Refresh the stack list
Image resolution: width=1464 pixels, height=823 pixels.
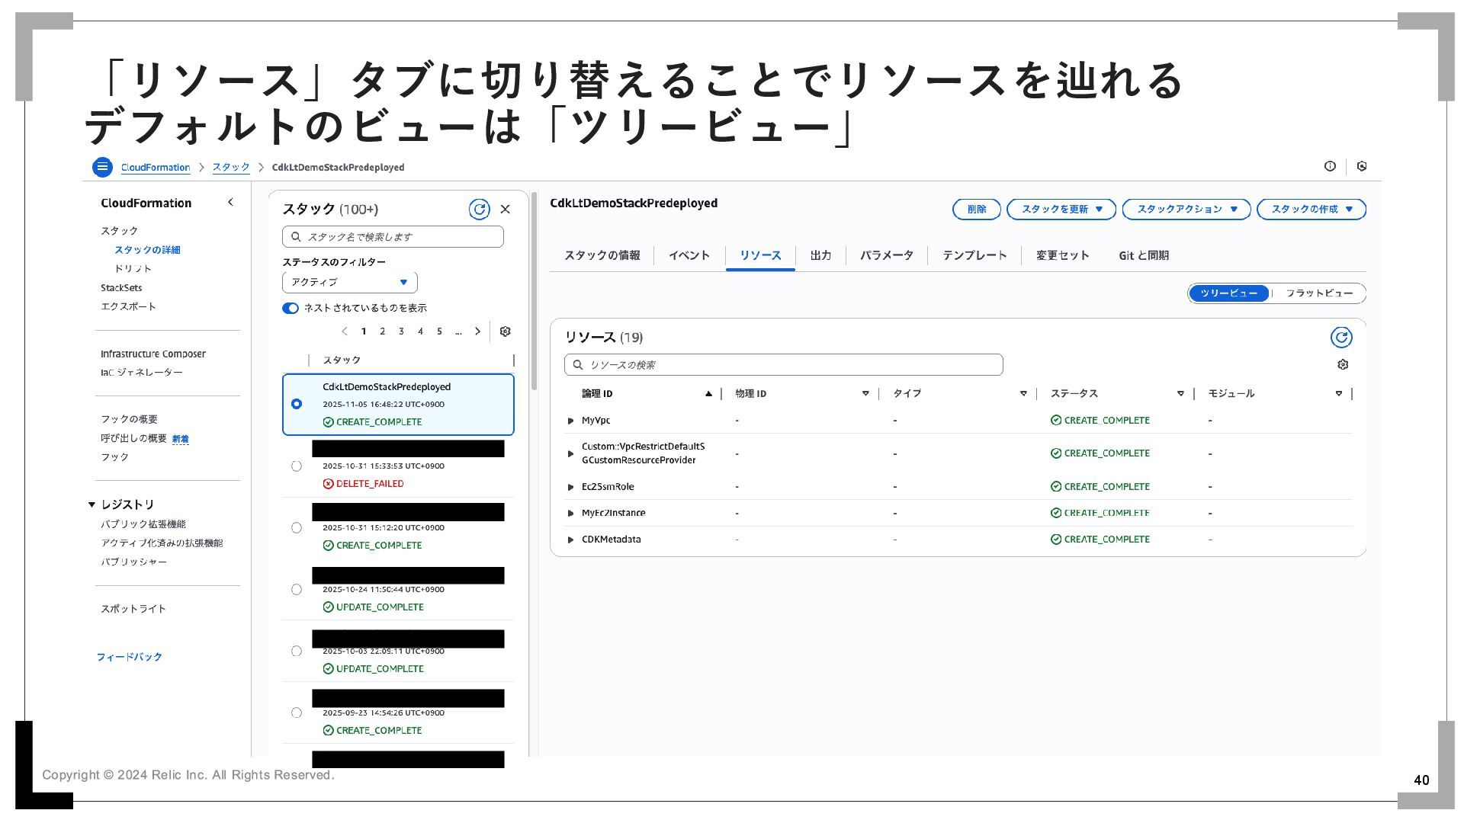[x=479, y=210]
